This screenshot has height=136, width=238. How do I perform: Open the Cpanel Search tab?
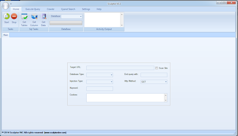[x=68, y=9]
